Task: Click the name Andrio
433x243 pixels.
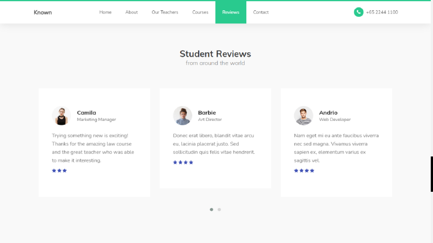Action: tap(328, 113)
